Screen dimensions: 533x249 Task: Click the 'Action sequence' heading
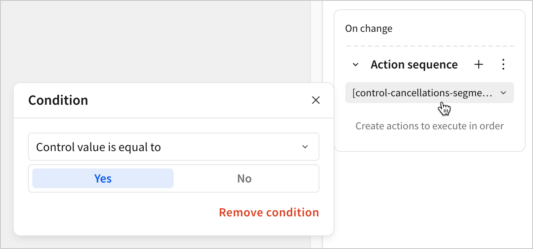(x=414, y=64)
